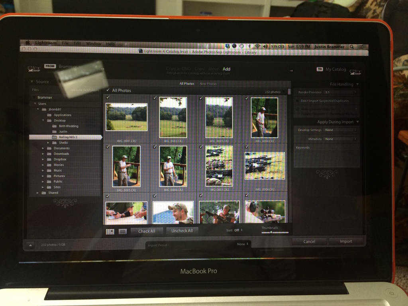Image resolution: width=408 pixels, height=306 pixels.
Task: Expand the Dropbox folder triangle
Action: coord(43,159)
